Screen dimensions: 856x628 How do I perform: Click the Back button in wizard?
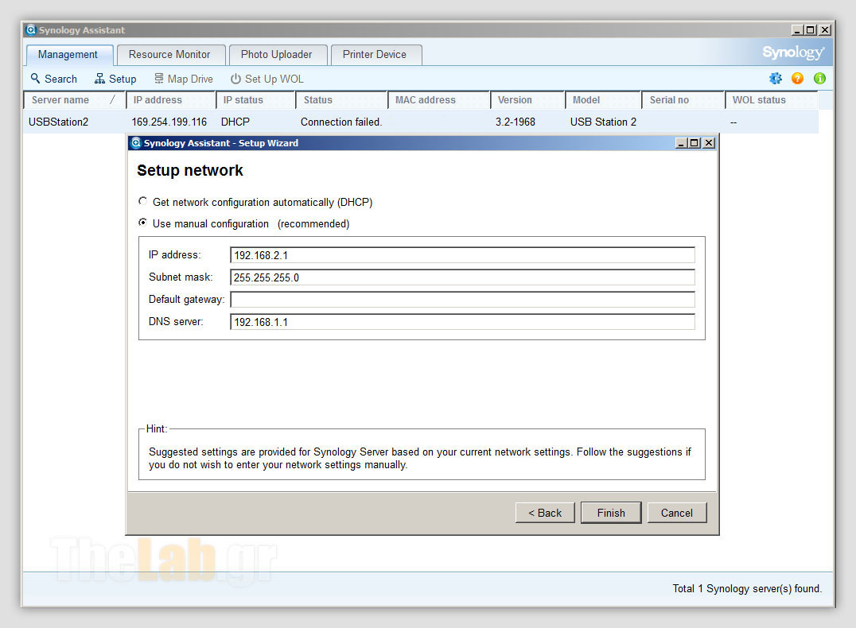pyautogui.click(x=545, y=513)
